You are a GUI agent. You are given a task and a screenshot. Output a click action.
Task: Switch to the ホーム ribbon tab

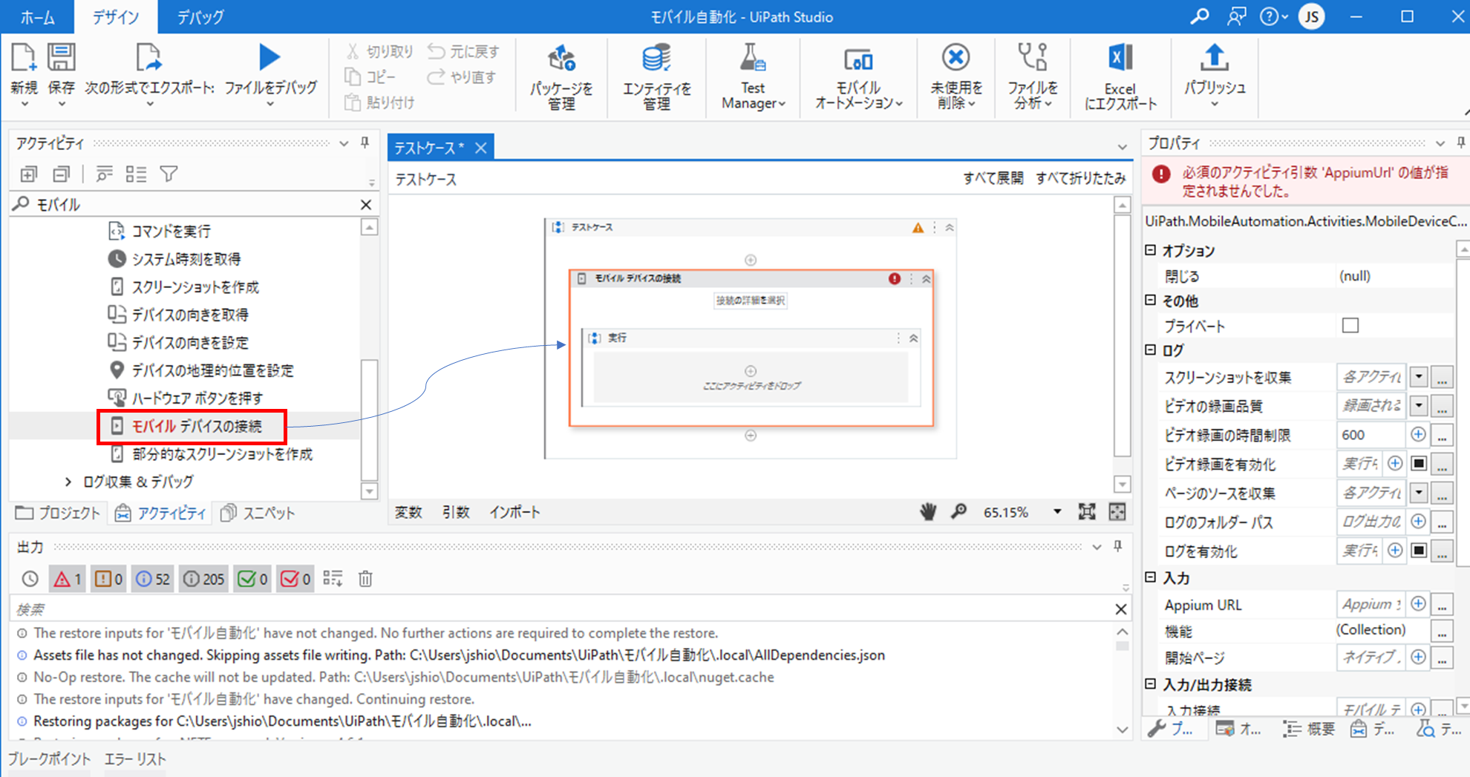point(37,17)
